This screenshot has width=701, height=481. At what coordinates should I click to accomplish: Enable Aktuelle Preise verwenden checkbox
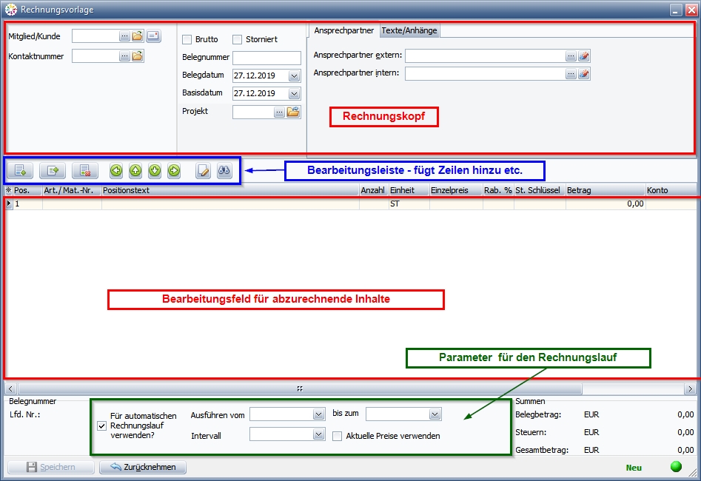pyautogui.click(x=337, y=437)
